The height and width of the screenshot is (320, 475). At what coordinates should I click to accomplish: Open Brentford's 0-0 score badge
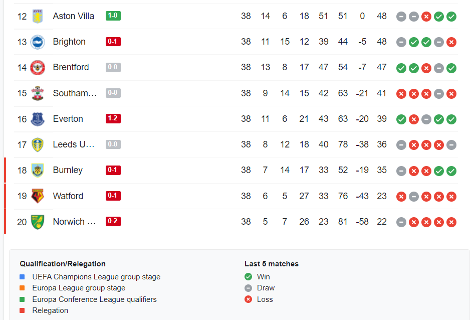point(113,67)
